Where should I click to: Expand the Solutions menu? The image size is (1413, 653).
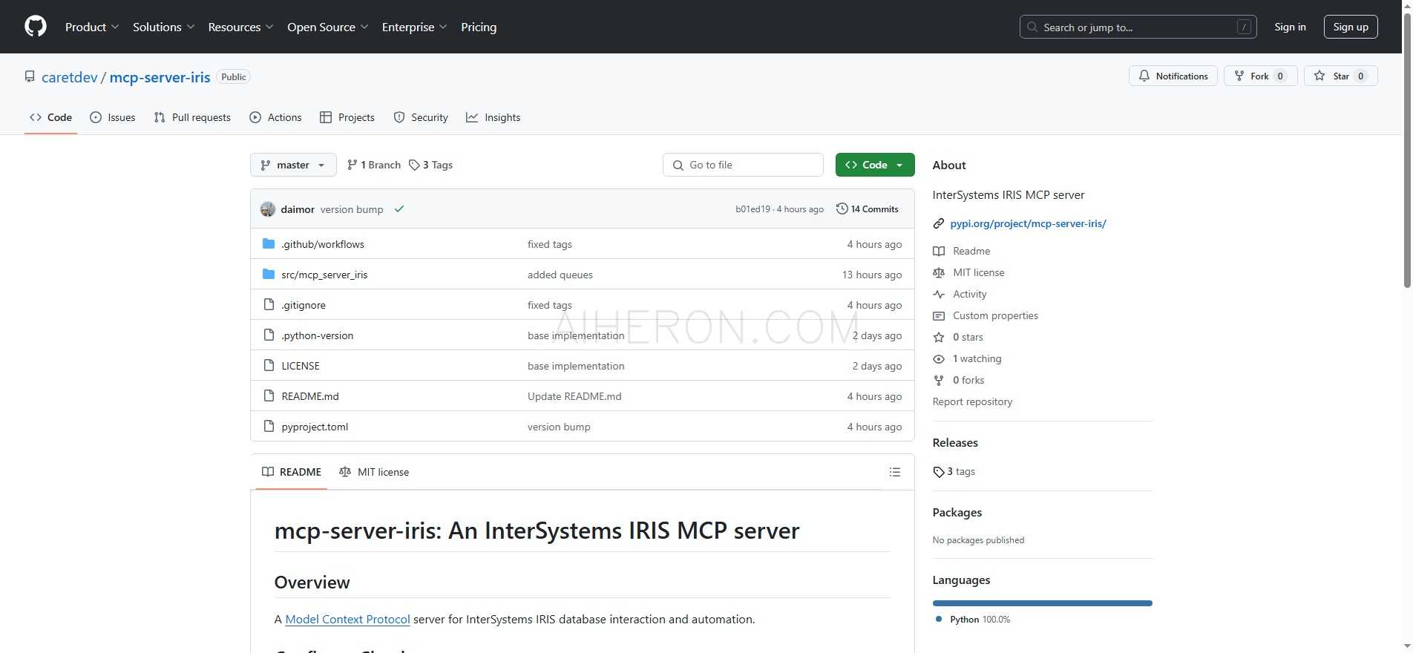(164, 27)
